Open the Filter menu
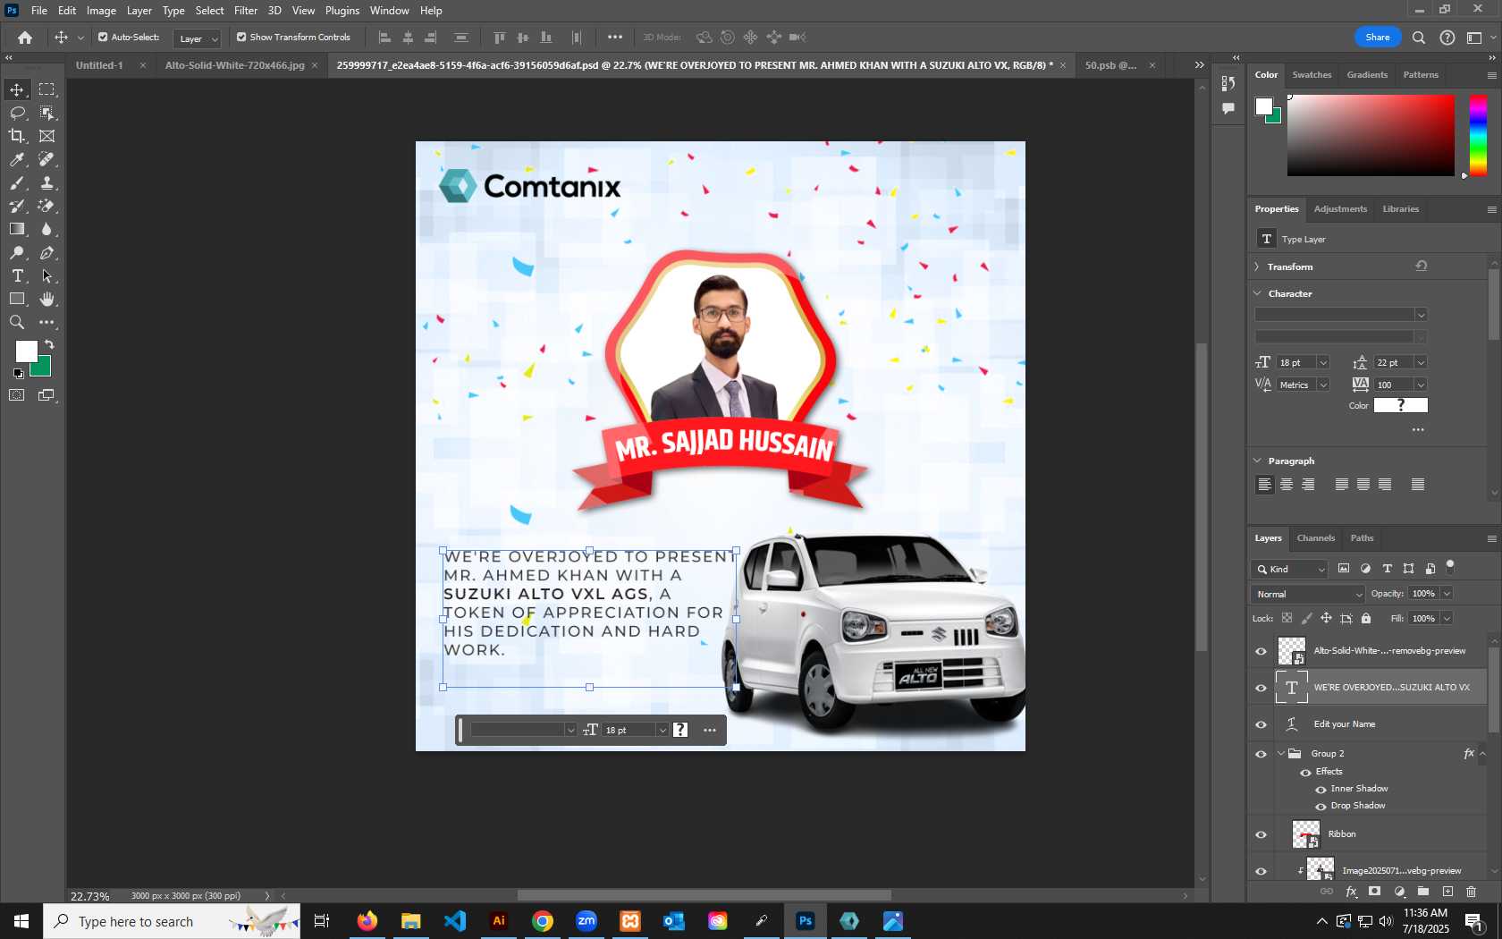The width and height of the screenshot is (1502, 939). [x=246, y=11]
